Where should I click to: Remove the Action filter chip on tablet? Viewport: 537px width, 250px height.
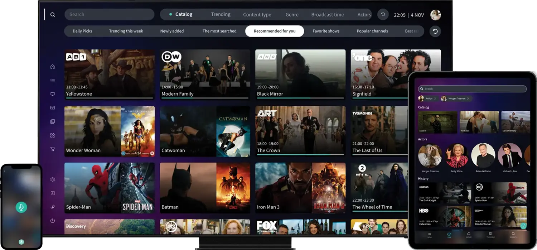435,98
